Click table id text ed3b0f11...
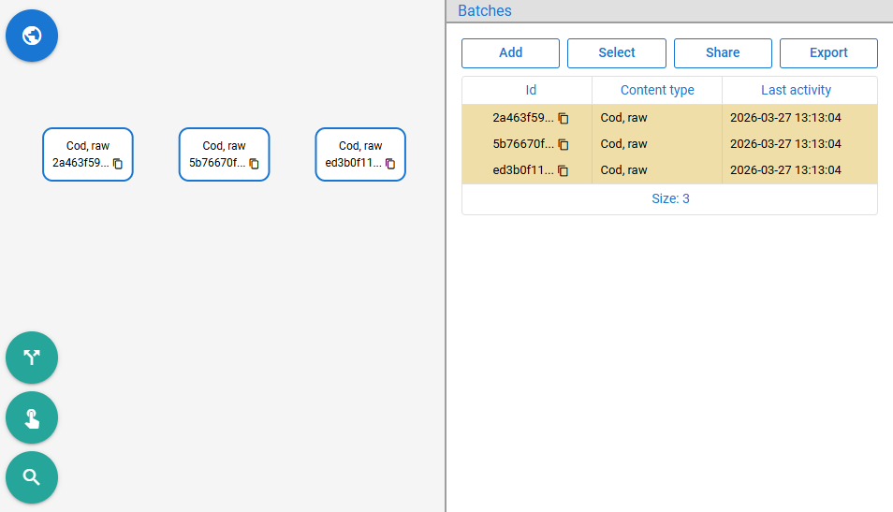 [523, 170]
